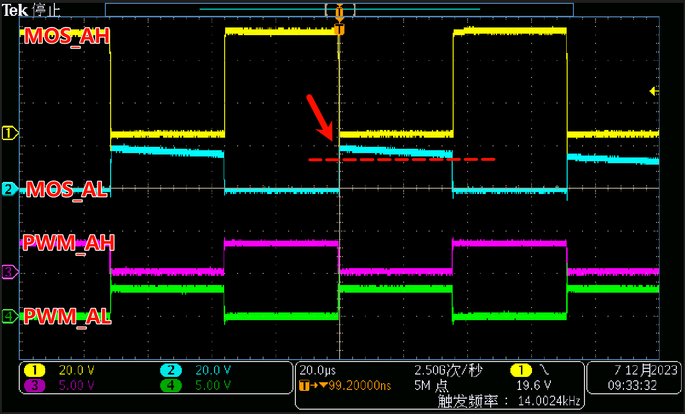
Task: Click the 5M 点 record length readout
Action: click(431, 385)
